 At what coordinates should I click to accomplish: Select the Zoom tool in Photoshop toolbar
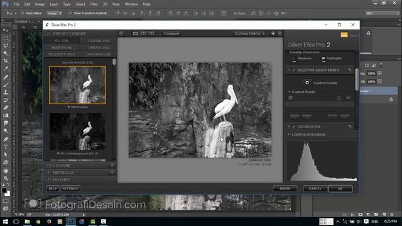click(6, 178)
